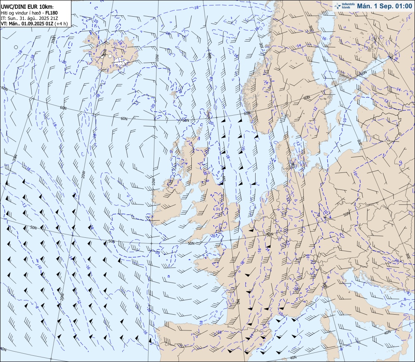The height and width of the screenshot is (362, 415).
Task: Select 'Hiti og vindur í hæð - FL180' line
Action: tap(29, 13)
